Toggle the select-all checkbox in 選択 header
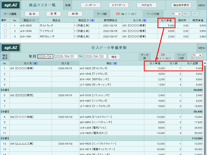 click(x=8, y=20)
